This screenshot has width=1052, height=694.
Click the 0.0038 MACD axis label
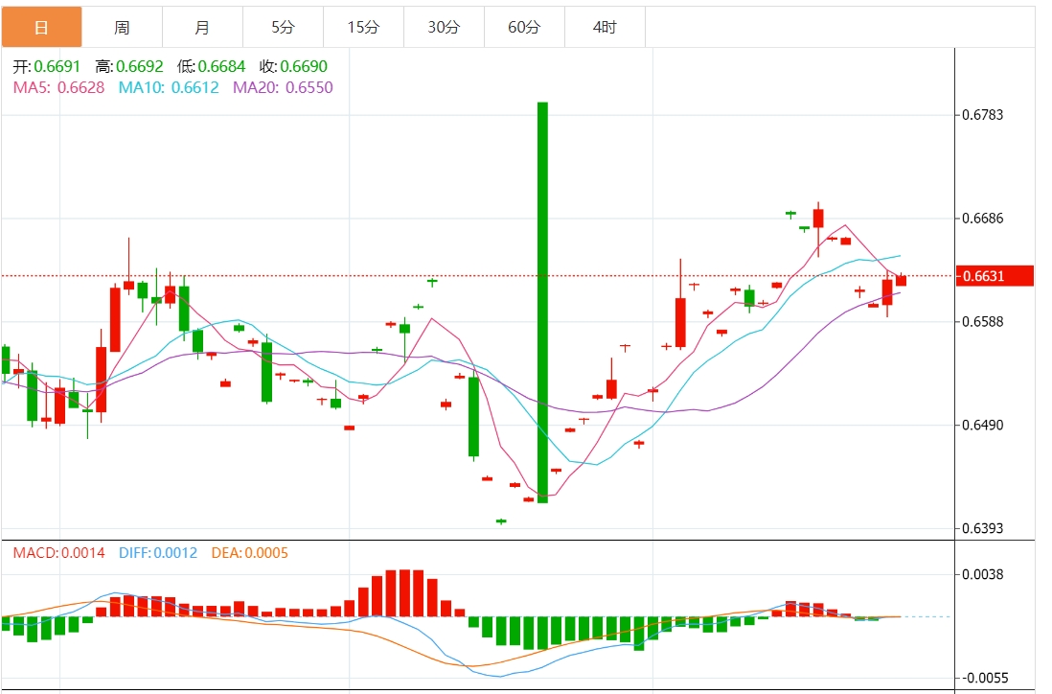click(x=983, y=574)
